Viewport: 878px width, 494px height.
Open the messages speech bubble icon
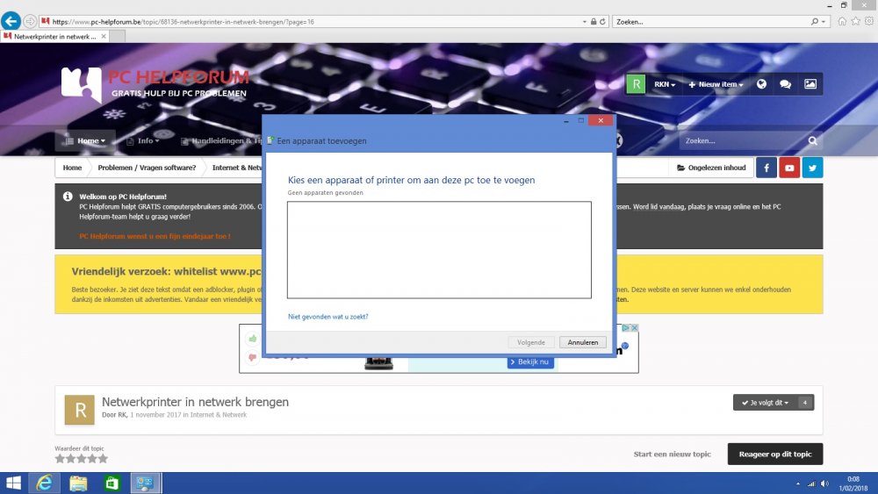786,84
